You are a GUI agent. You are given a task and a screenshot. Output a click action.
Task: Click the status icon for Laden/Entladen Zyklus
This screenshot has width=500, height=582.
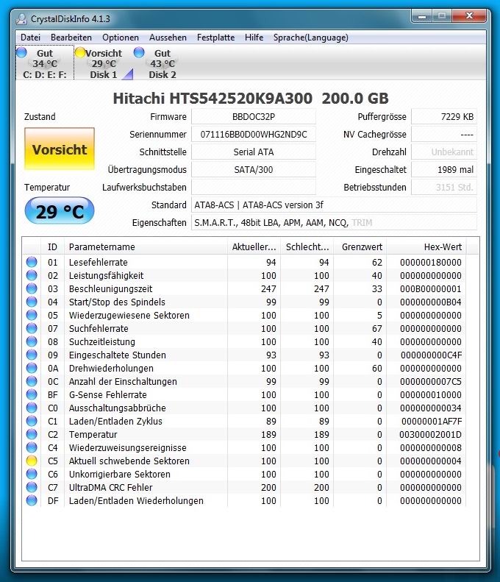[32, 421]
